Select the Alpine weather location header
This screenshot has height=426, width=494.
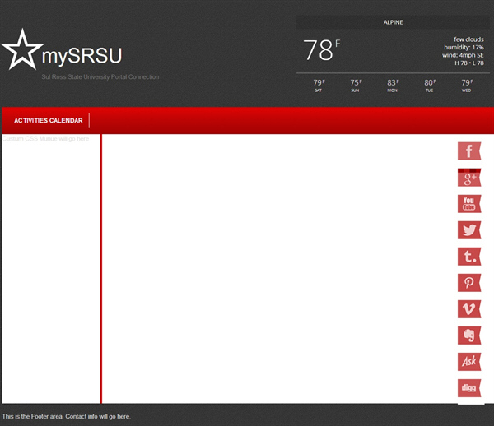pos(393,22)
